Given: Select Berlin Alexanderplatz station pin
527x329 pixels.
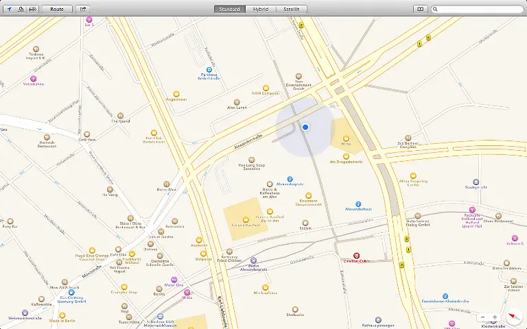Looking at the screenshot, I should [x=254, y=260].
